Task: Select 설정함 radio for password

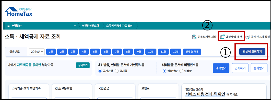Action: click(181, 71)
